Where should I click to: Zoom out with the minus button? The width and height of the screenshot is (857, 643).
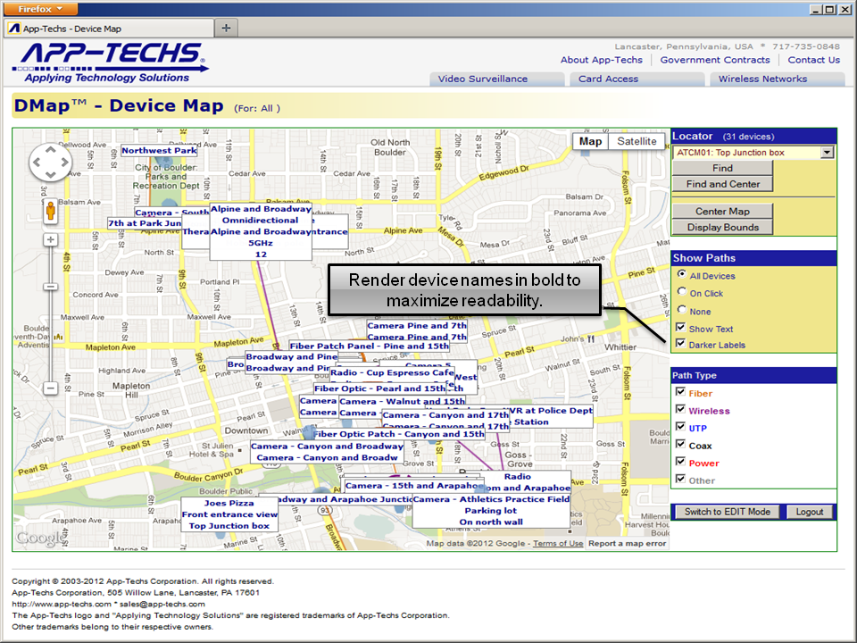pos(51,388)
